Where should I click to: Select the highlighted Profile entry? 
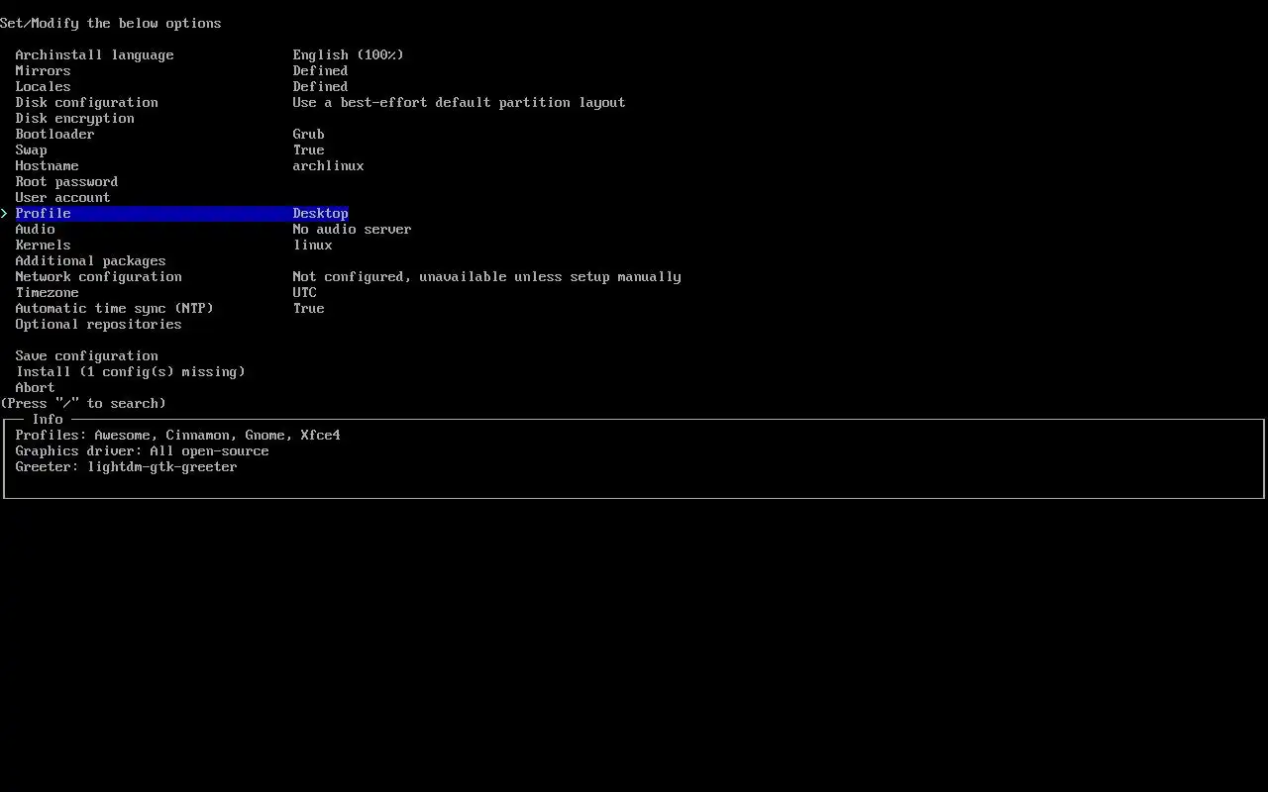click(181, 213)
